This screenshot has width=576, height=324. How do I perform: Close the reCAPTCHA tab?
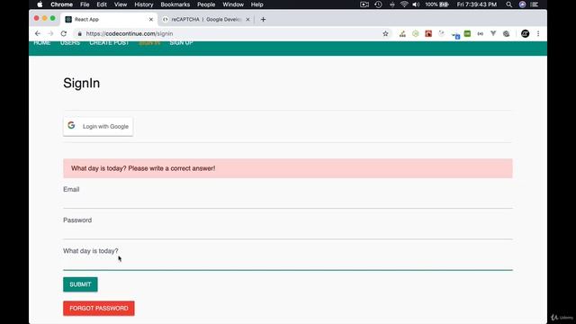pyautogui.click(x=247, y=20)
